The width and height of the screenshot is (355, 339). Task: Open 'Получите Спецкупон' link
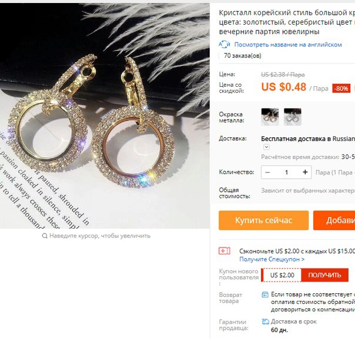point(272,259)
